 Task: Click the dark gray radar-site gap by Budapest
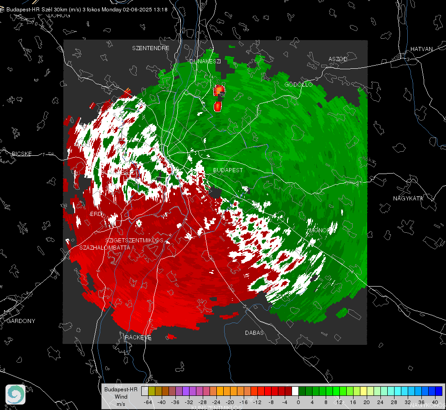(x=215, y=192)
